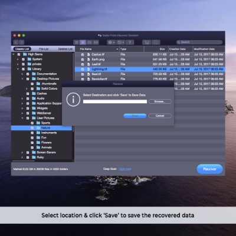Switch to column view icon
Image resolution: width=236 pixels, height=236 pixels.
click(89, 42)
